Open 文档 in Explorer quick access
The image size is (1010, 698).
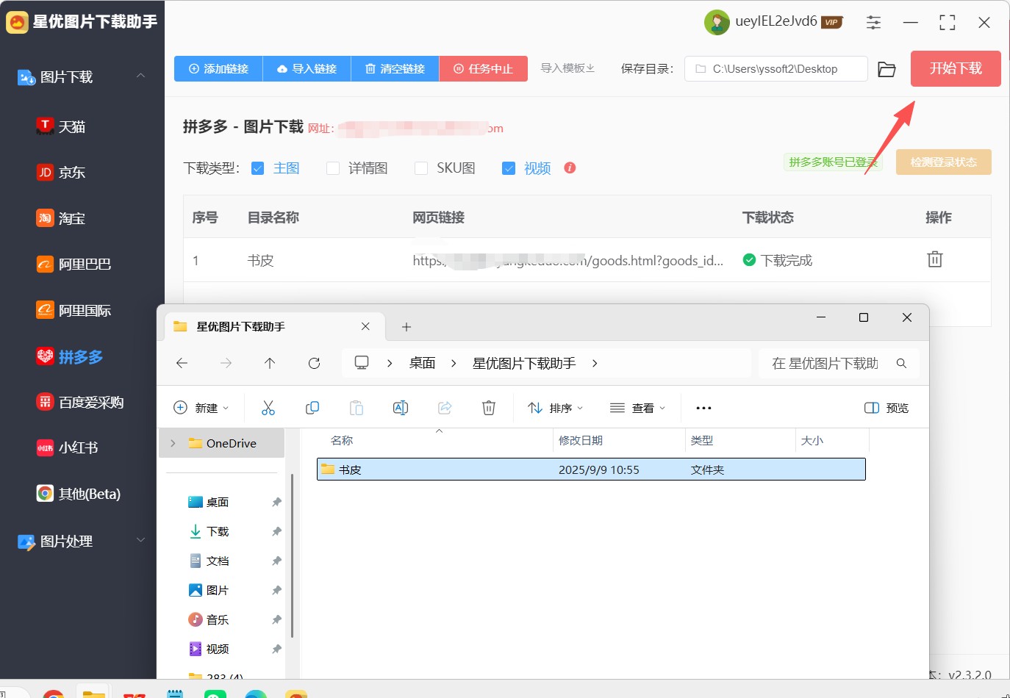tap(218, 561)
